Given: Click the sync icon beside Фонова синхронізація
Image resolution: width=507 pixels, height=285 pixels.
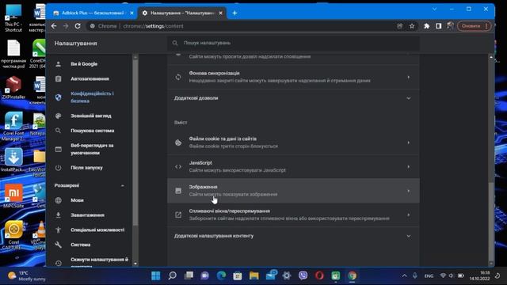Looking at the screenshot, I should point(178,77).
